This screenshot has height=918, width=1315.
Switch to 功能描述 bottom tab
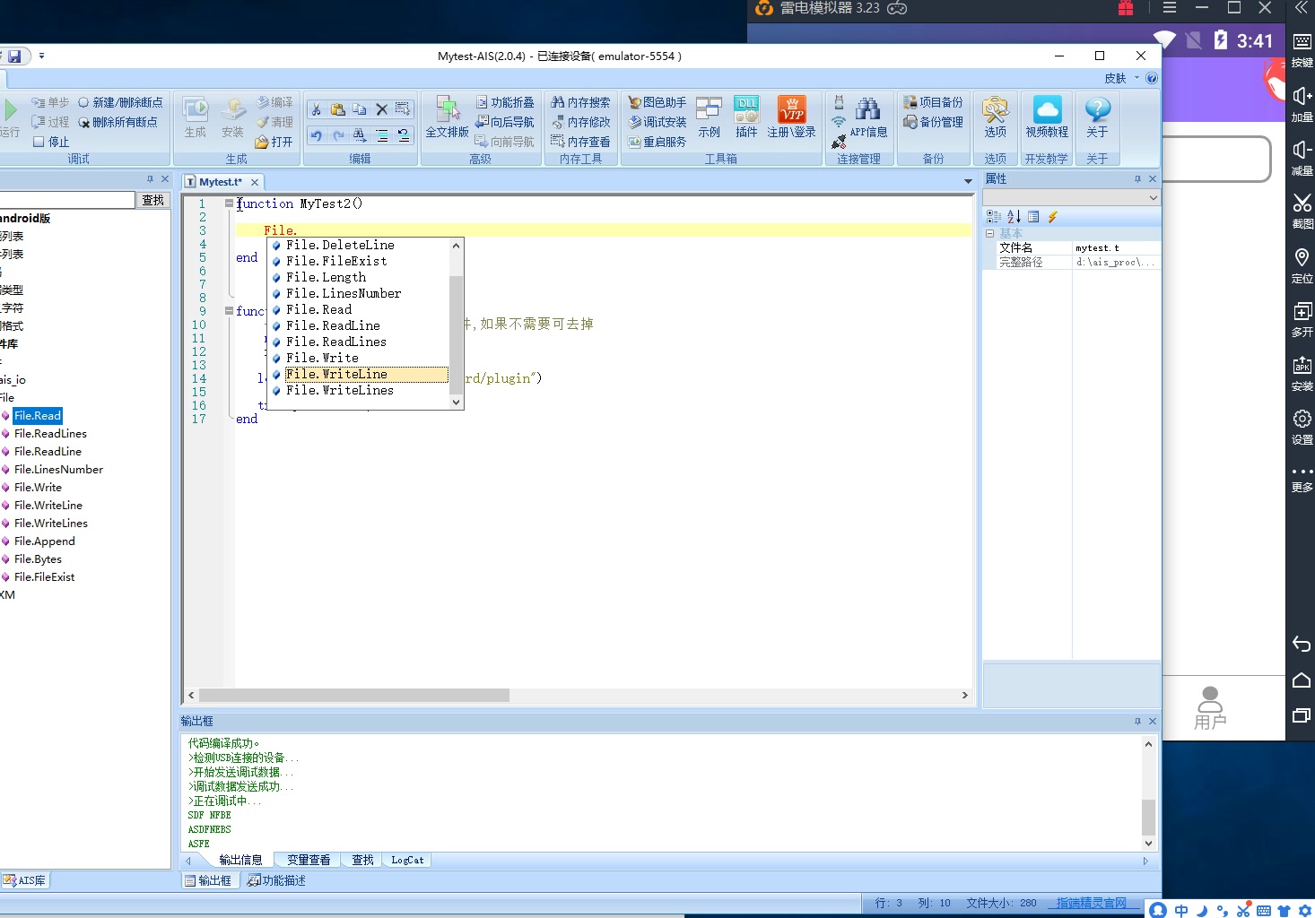tap(277, 880)
